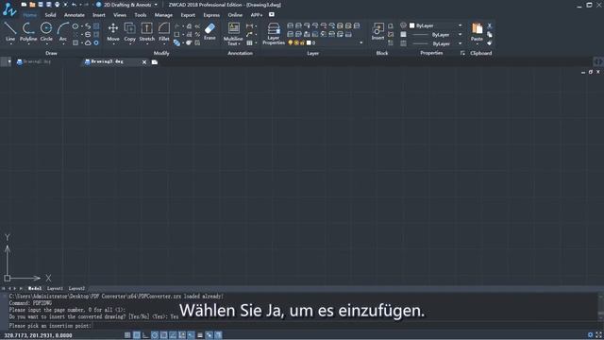The image size is (604, 340).
Task: Click the coordinate readout in status bar
Action: tap(38, 335)
